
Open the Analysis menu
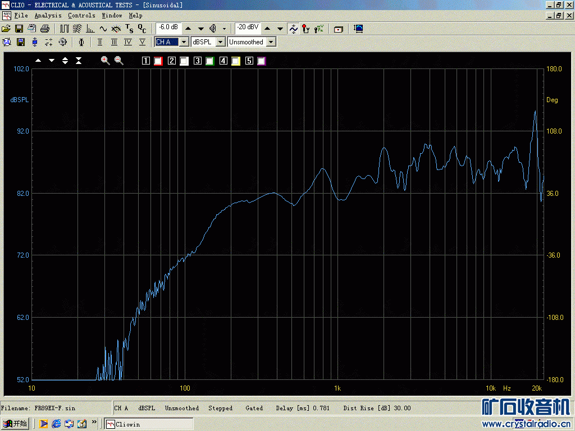[48, 16]
